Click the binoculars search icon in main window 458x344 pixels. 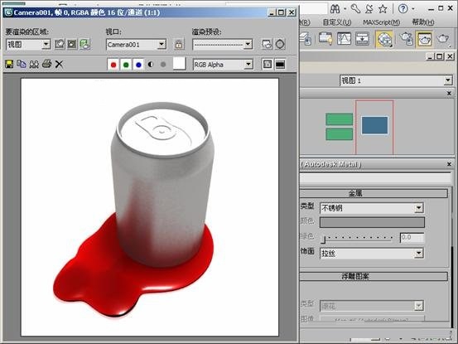tap(335, 9)
